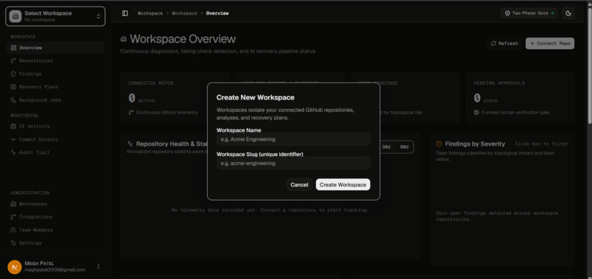
Task: Click the workspace avatar icon in switcher
Action: (15, 16)
